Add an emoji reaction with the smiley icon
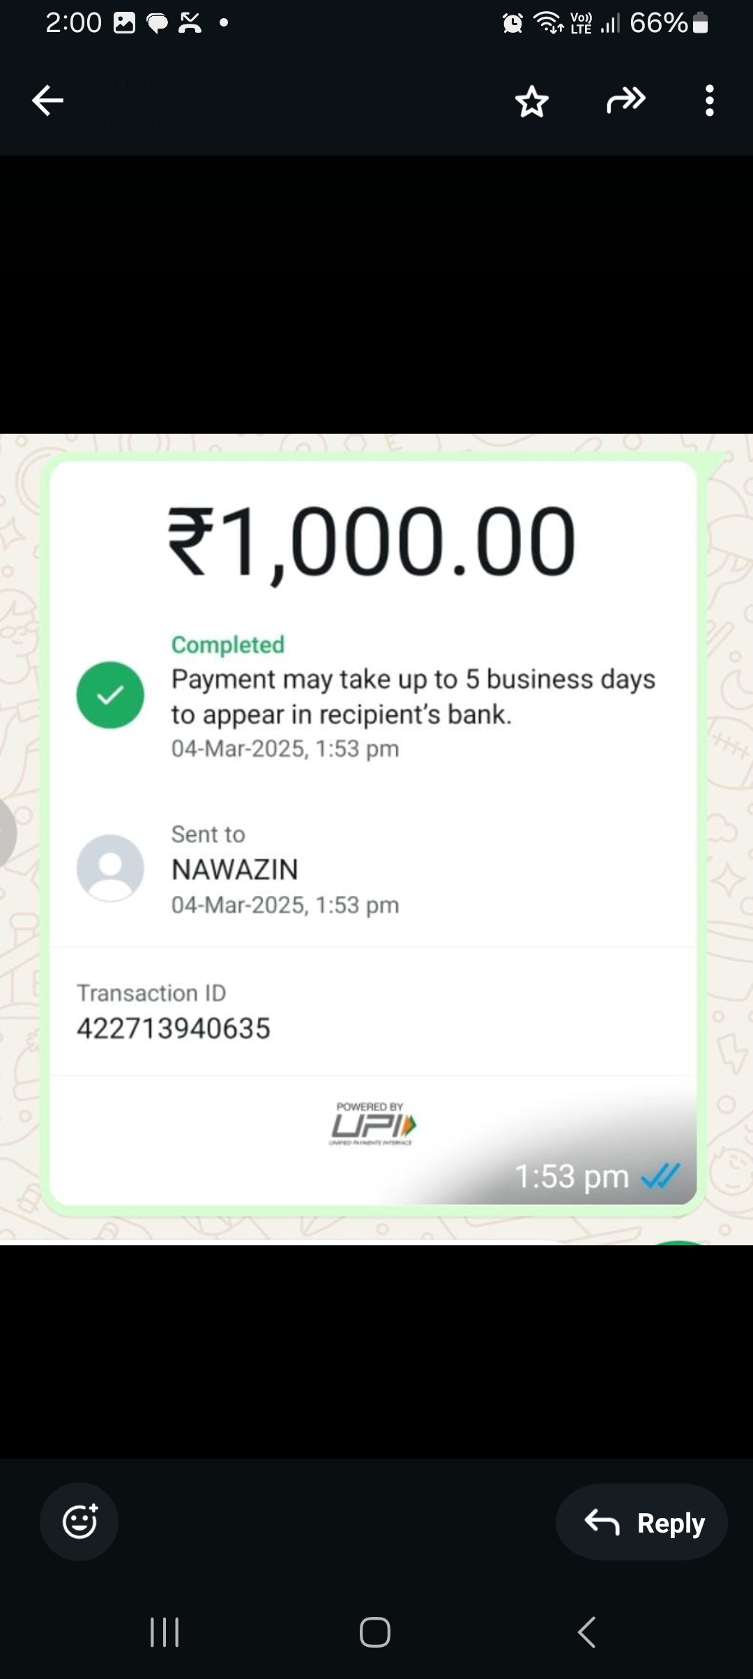The image size is (753, 1679). tap(79, 1521)
